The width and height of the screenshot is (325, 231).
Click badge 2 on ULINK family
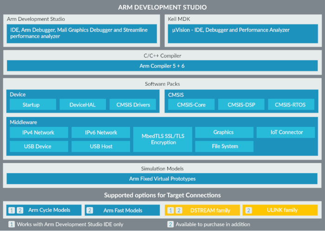[x=248, y=210]
